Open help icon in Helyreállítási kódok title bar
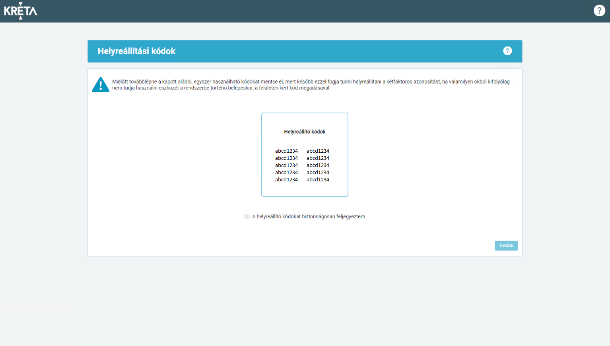The height and width of the screenshot is (346, 610). pos(507,51)
